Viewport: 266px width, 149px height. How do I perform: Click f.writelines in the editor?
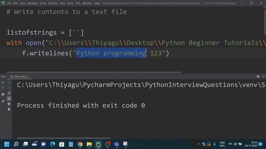45,53
